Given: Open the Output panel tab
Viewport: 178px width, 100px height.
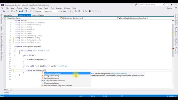Looking at the screenshot, I should pyautogui.click(x=6, y=92).
